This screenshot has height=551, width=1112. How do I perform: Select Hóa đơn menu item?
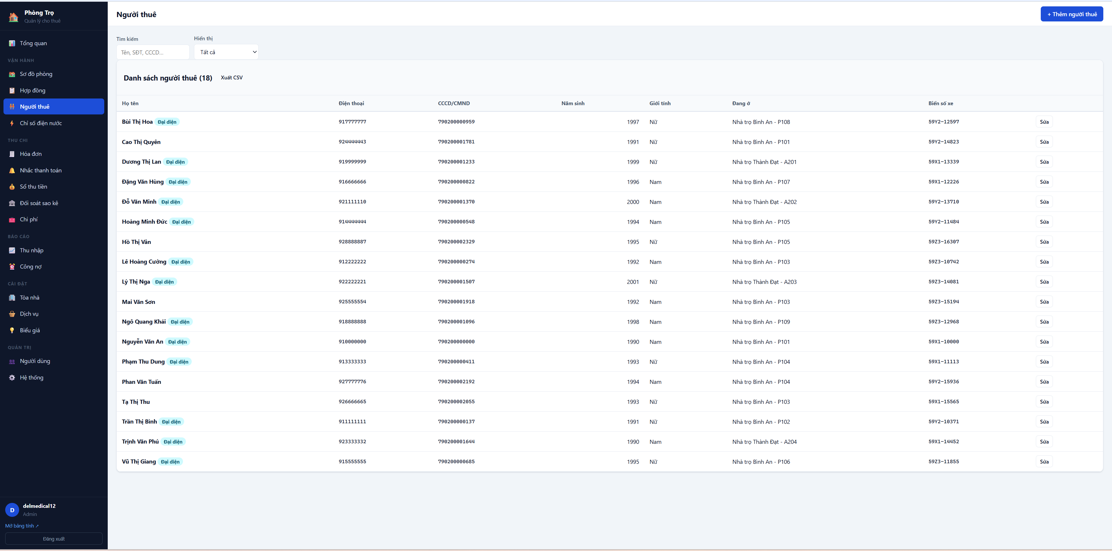pyautogui.click(x=54, y=154)
